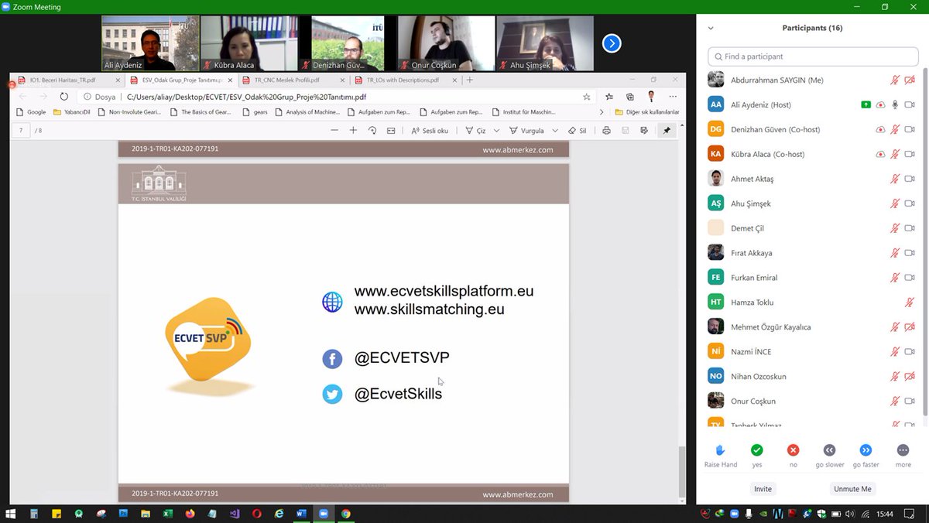Open the Çiz draw options dropdown arrow
The height and width of the screenshot is (523, 929).
[496, 131]
